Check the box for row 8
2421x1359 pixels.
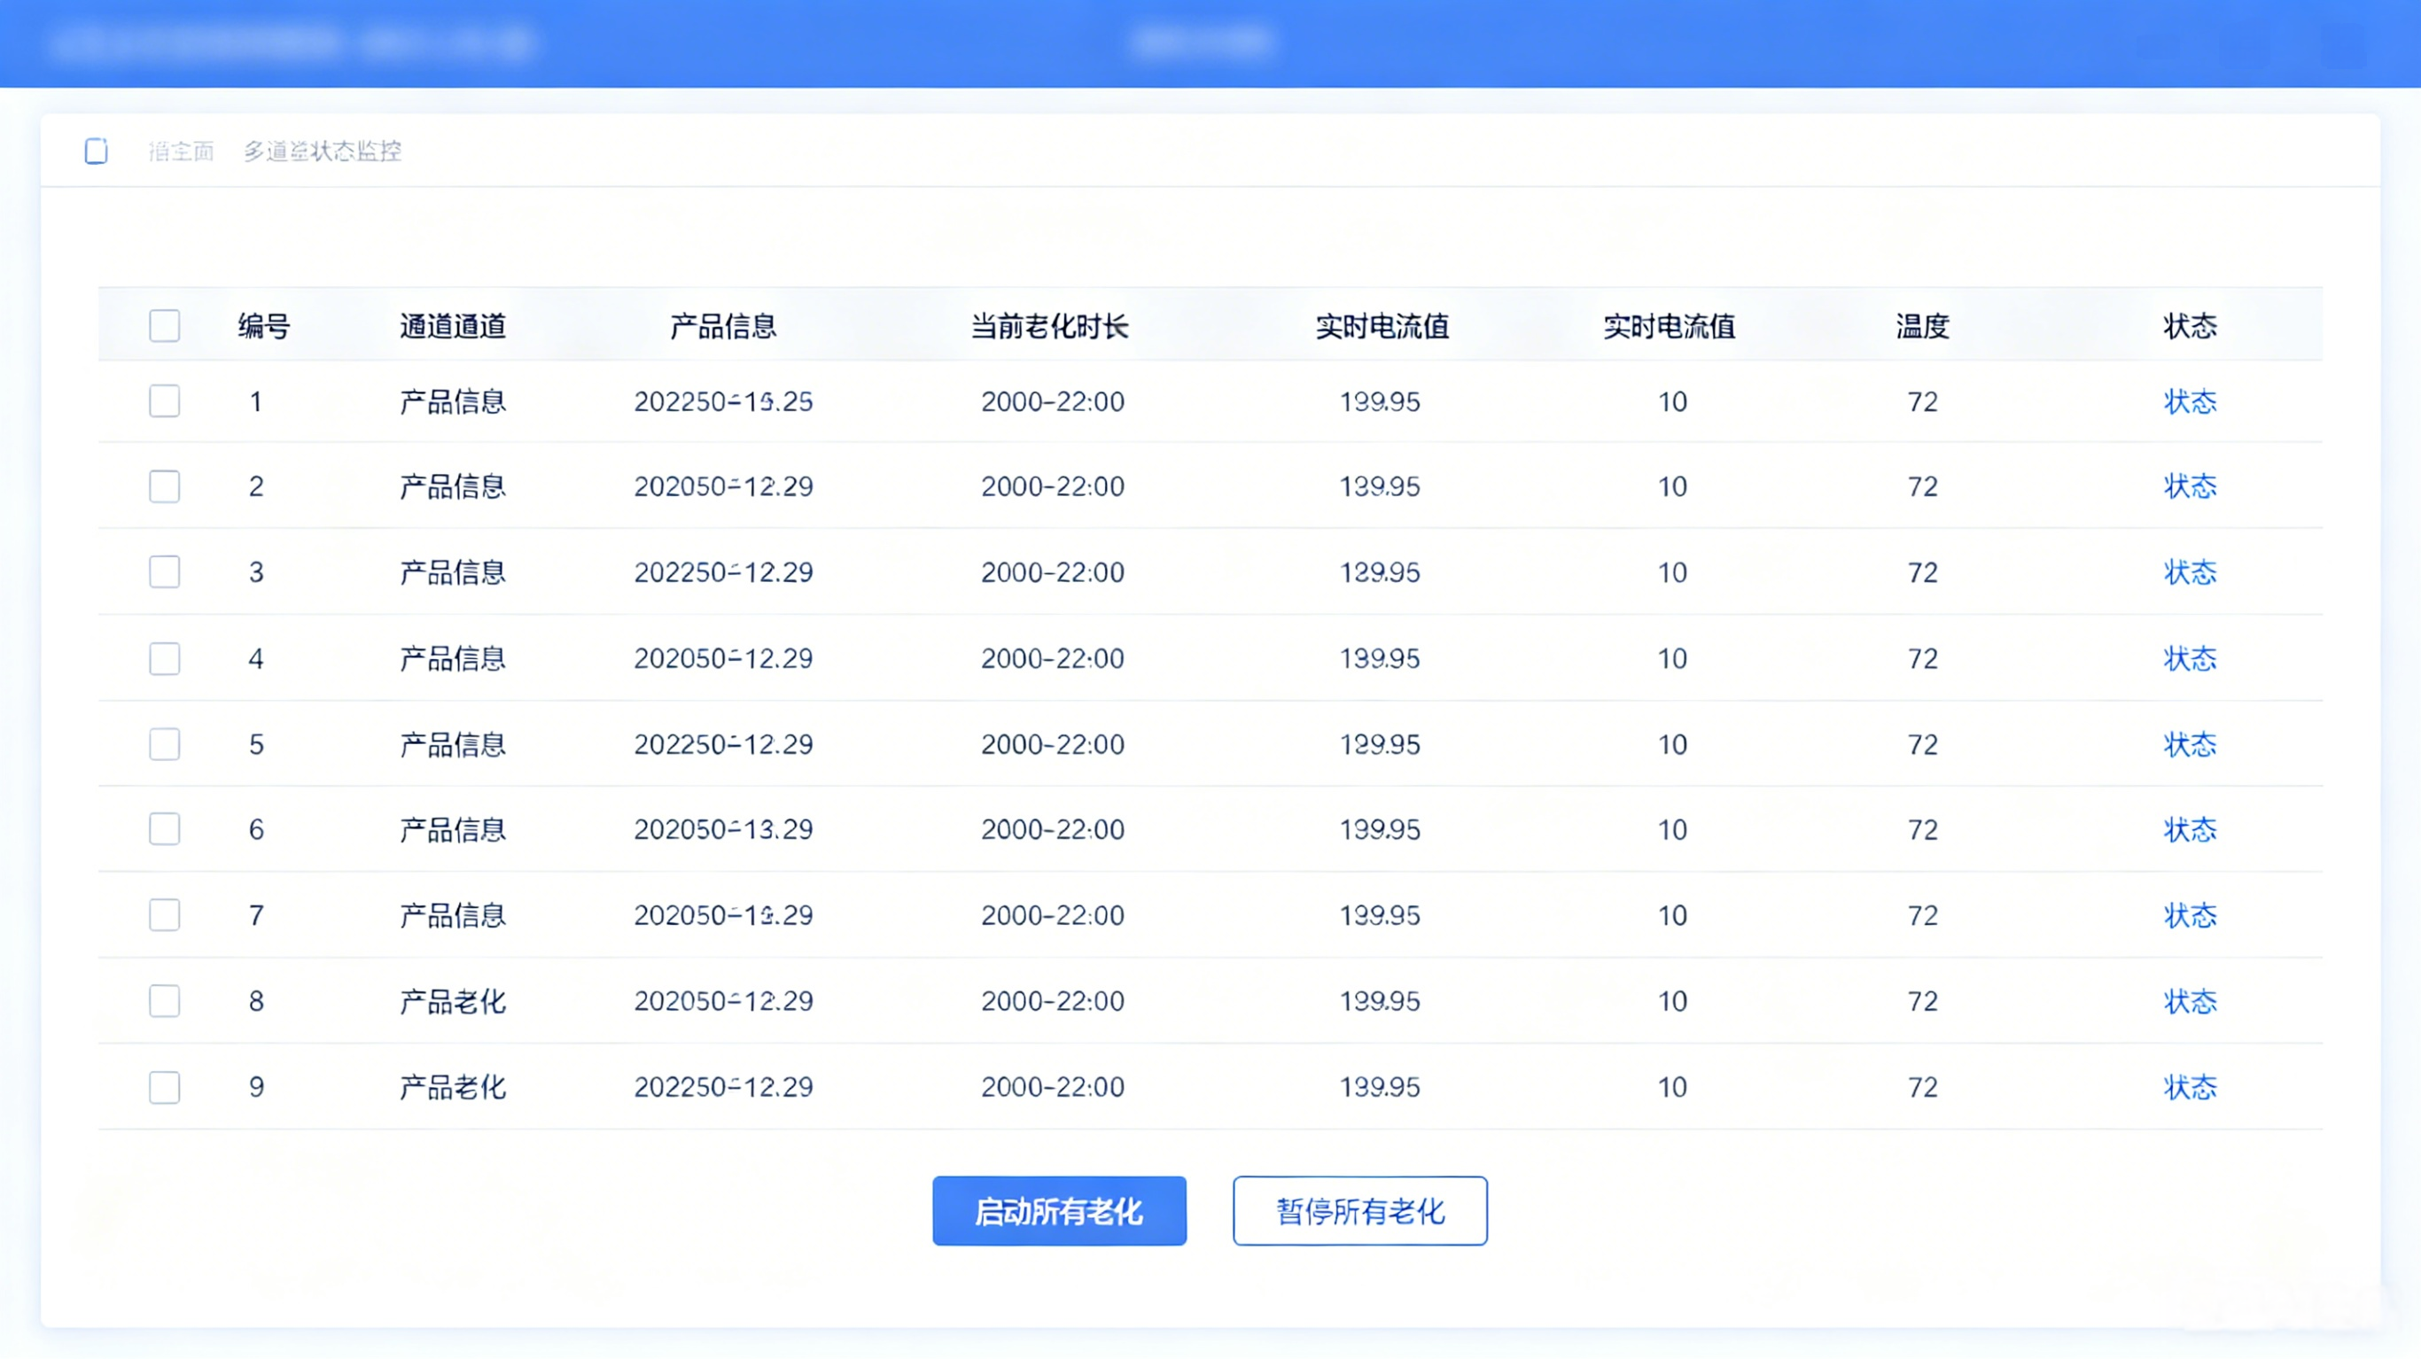(x=165, y=1001)
